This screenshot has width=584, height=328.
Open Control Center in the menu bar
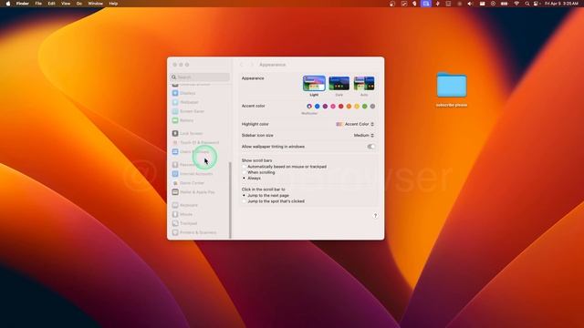point(537,4)
